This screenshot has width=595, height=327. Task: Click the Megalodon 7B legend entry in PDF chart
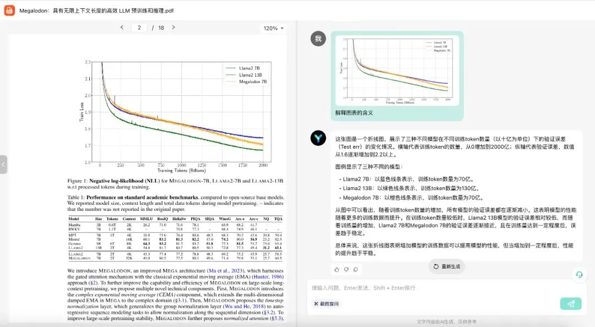[x=247, y=82]
